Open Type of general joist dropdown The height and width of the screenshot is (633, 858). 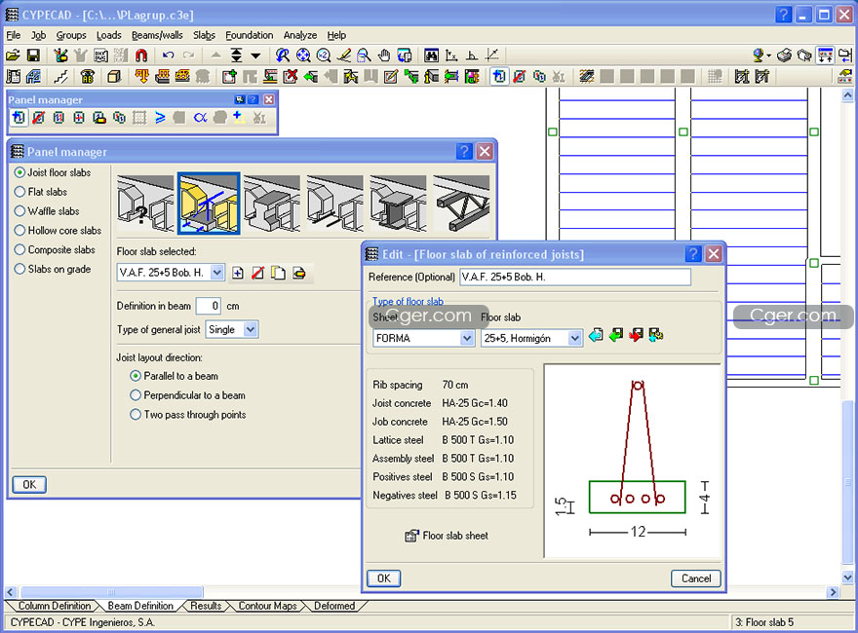(250, 329)
